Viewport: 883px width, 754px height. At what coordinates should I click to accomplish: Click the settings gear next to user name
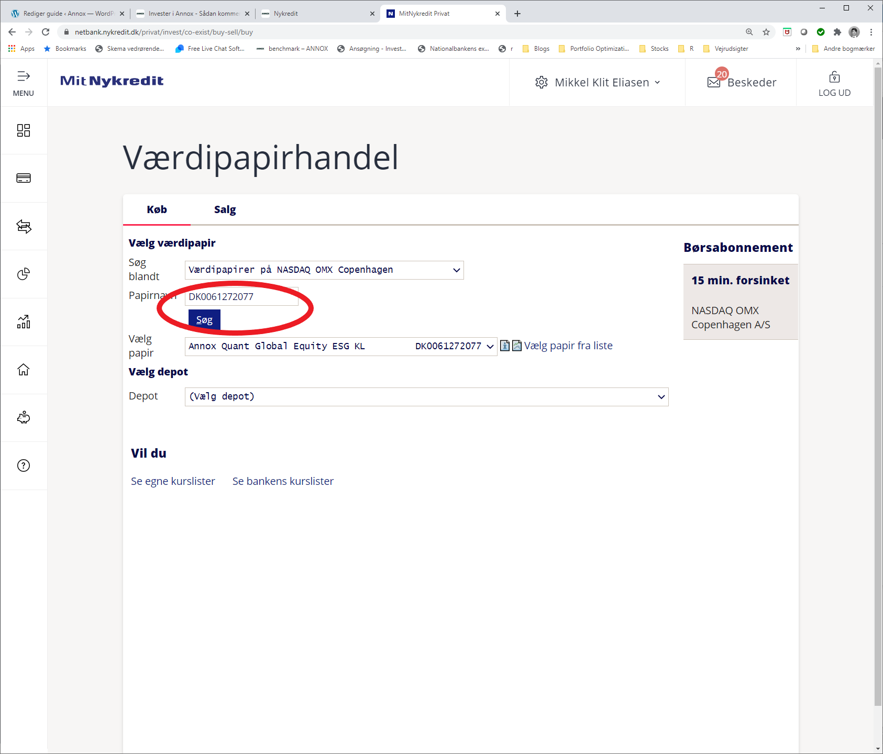point(542,82)
